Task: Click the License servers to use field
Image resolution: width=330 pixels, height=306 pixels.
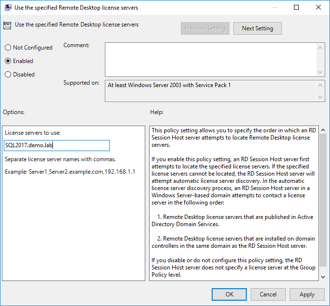Action: click(x=57, y=146)
